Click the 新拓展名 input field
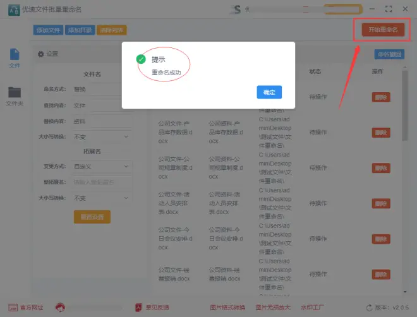 (x=102, y=182)
